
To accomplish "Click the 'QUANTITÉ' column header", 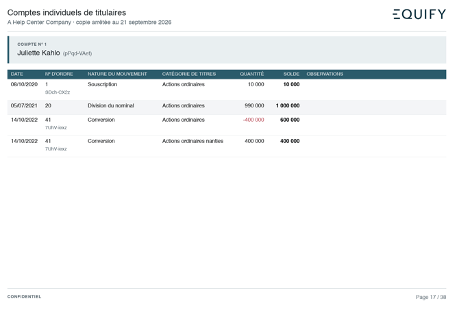I will [x=252, y=75].
